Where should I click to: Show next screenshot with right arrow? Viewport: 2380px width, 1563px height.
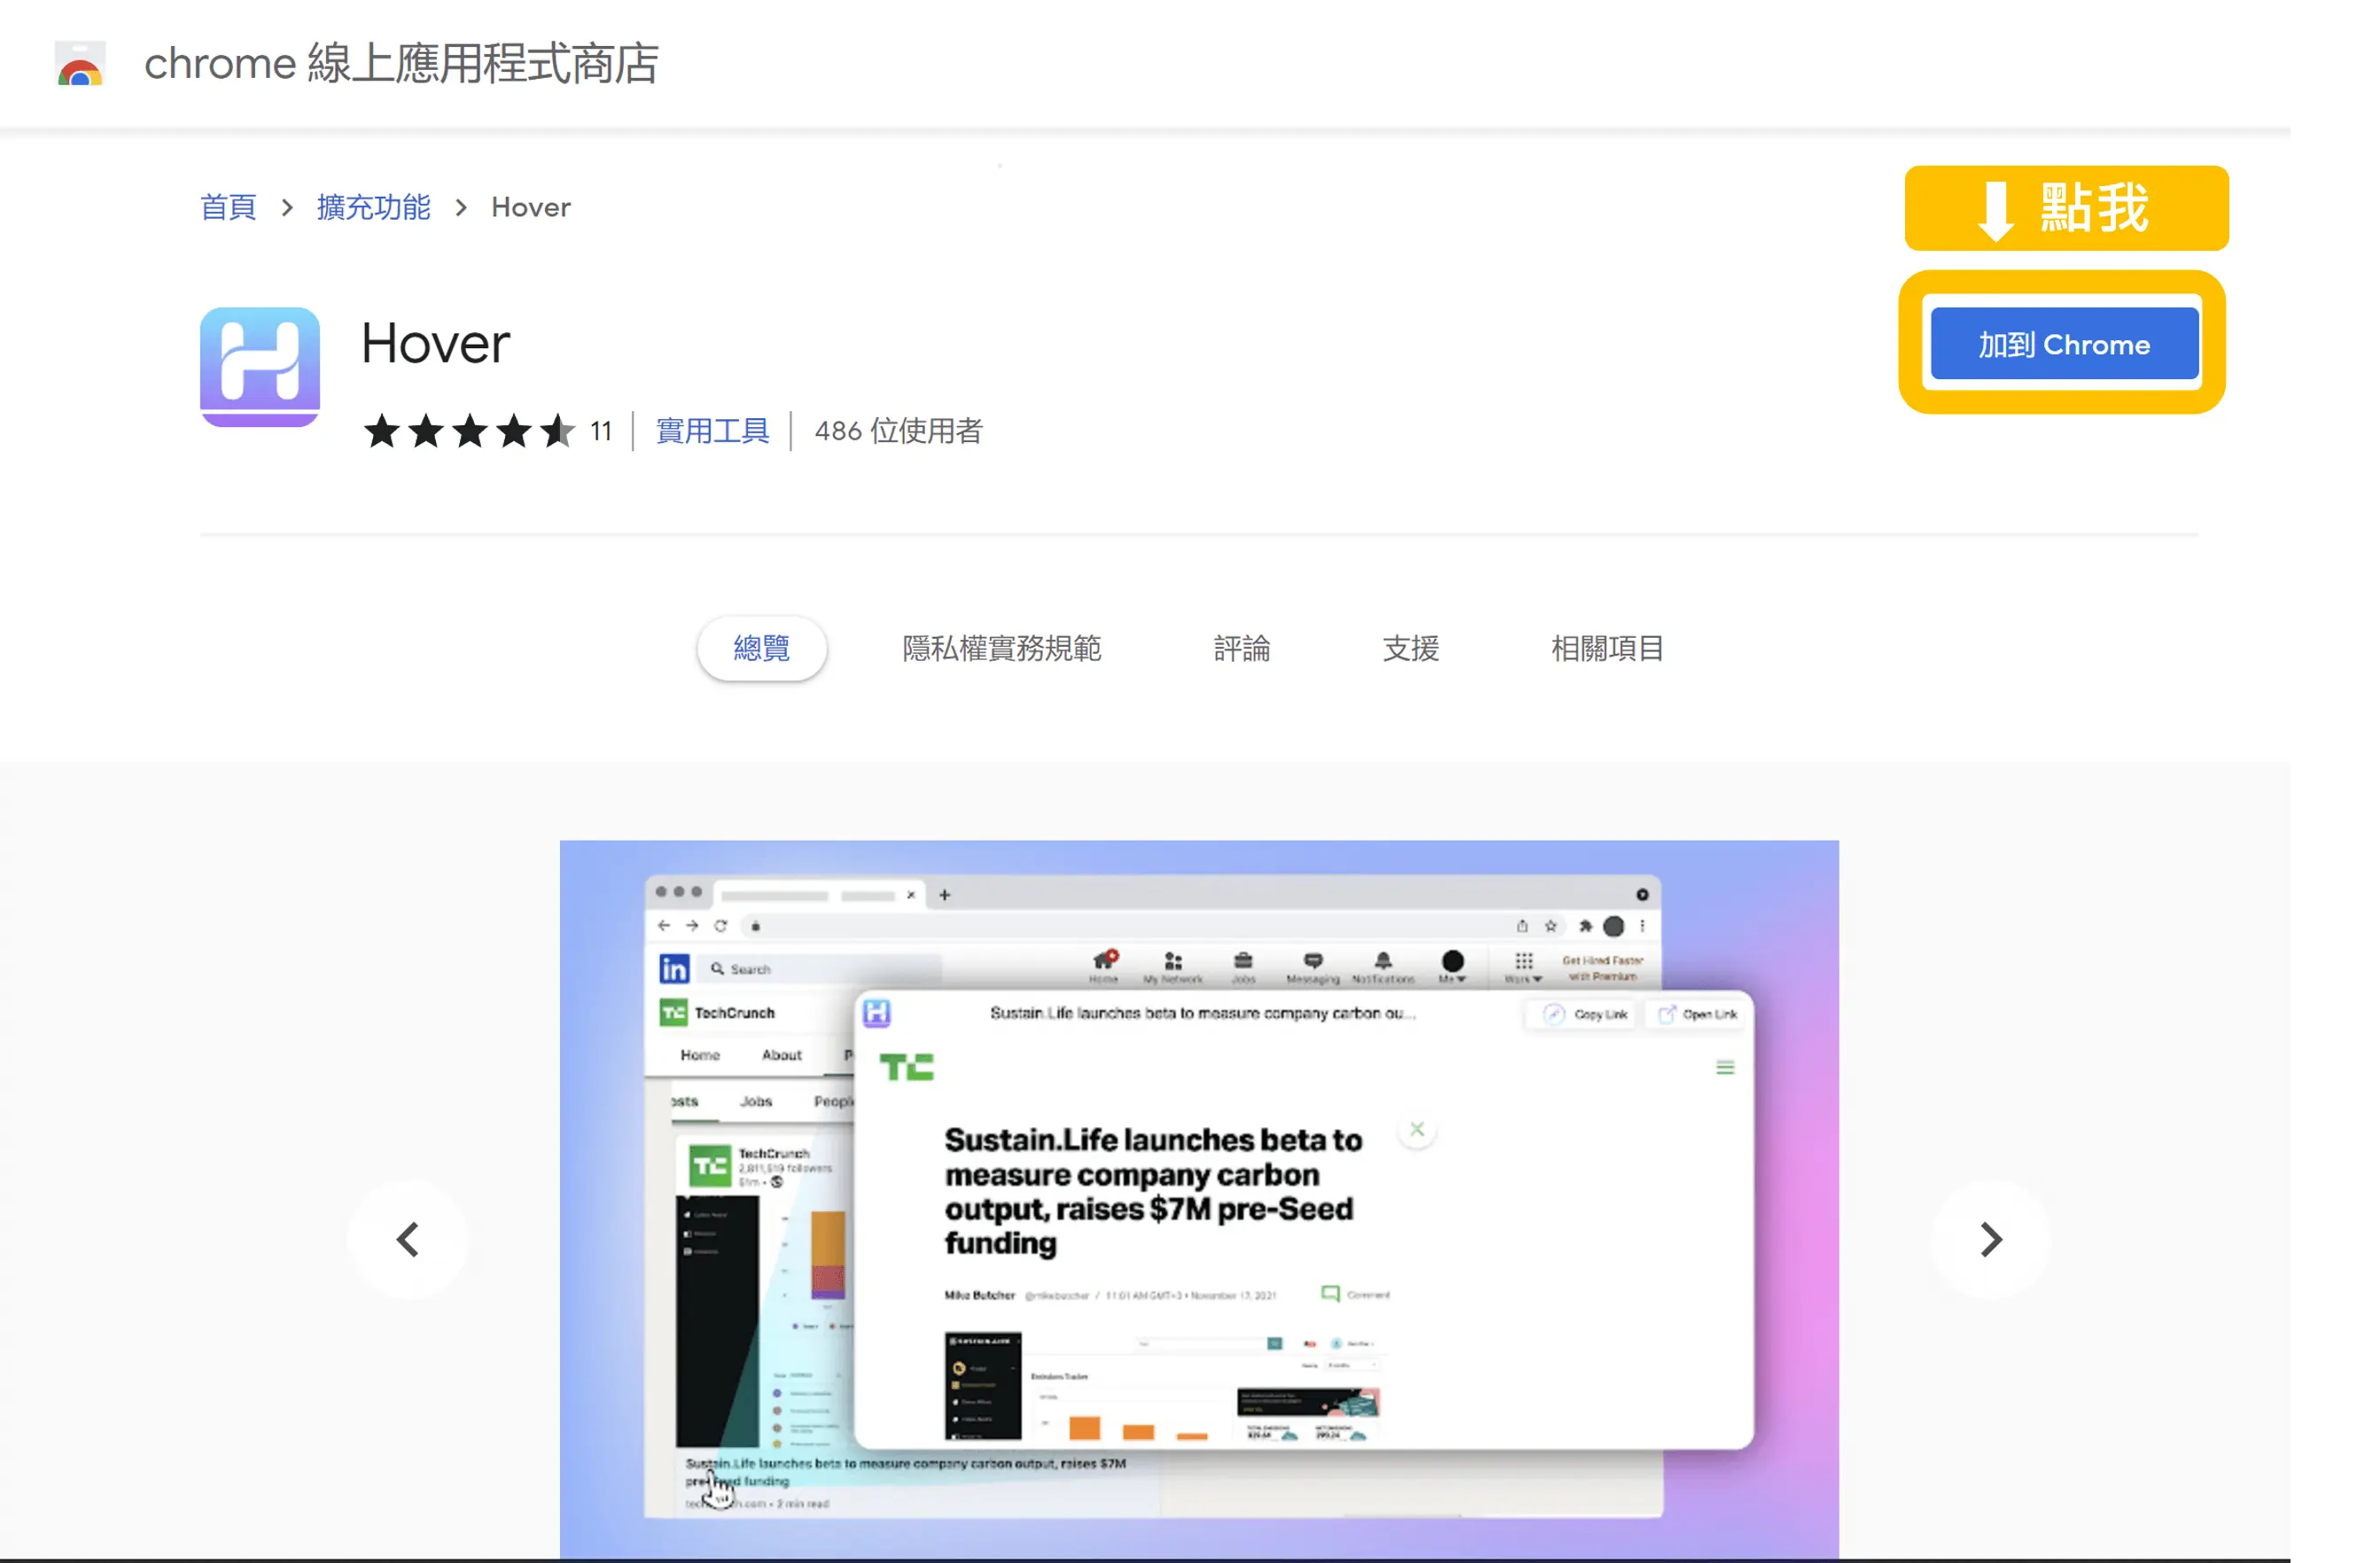click(1990, 1240)
